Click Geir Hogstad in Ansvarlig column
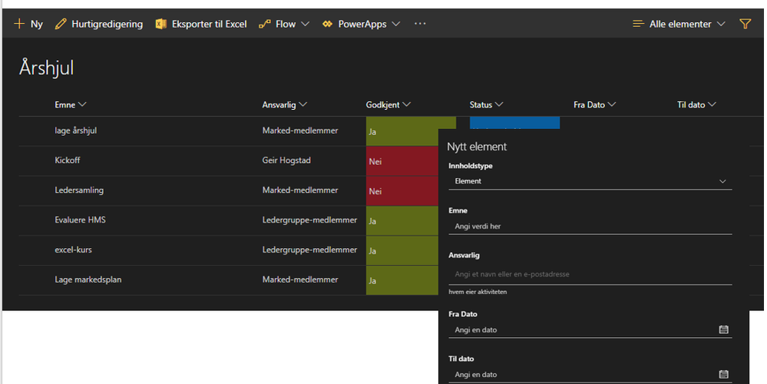Viewport: 767px width, 384px height. coord(286,160)
